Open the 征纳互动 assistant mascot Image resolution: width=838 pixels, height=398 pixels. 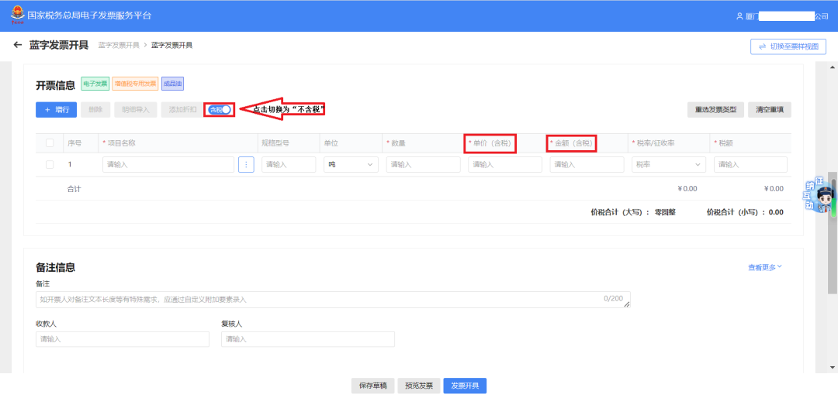point(820,196)
